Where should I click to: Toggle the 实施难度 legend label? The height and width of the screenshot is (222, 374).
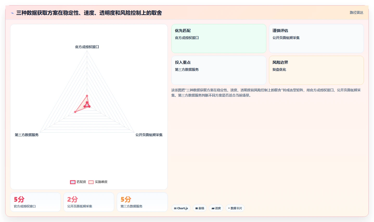pyautogui.click(x=101, y=182)
